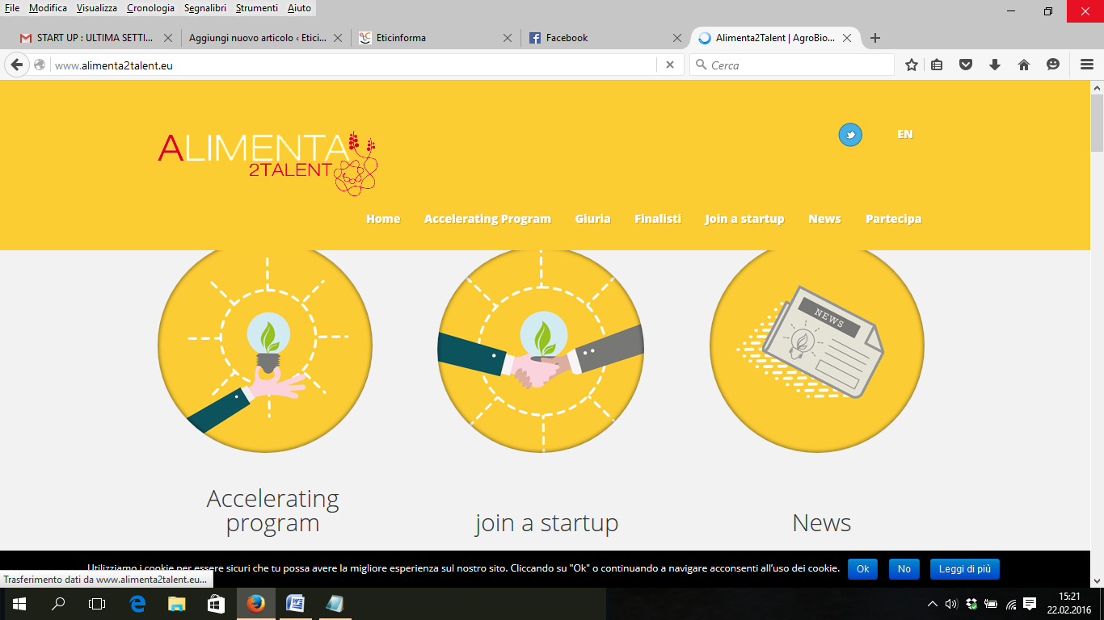1104x620 pixels.
Task: Switch site language to EN
Action: [x=904, y=134]
